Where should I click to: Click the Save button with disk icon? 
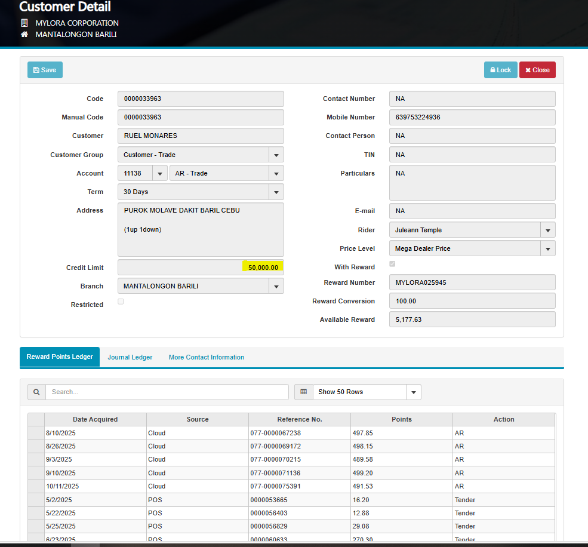pos(45,70)
